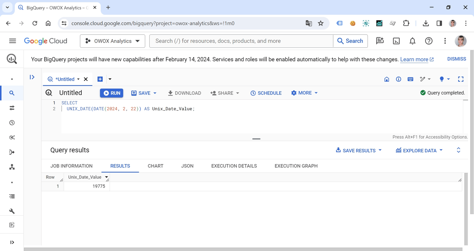Screen dimensions: 474x251
Task: Click the BigQuery product logo in sidebar
Action: point(12,59)
